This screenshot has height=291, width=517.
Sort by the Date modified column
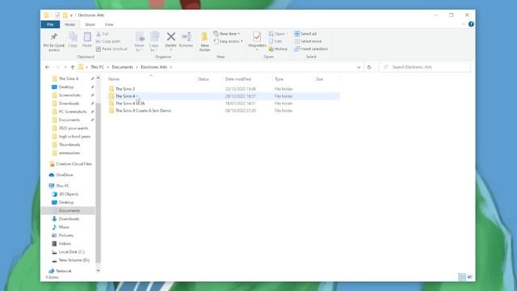point(238,79)
